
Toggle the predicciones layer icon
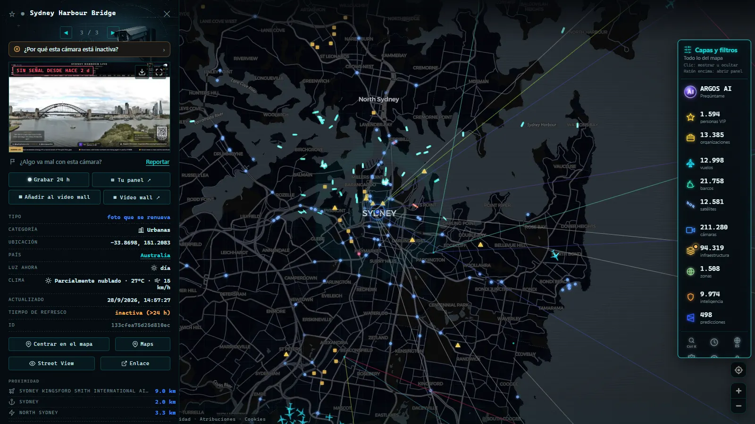pos(690,318)
